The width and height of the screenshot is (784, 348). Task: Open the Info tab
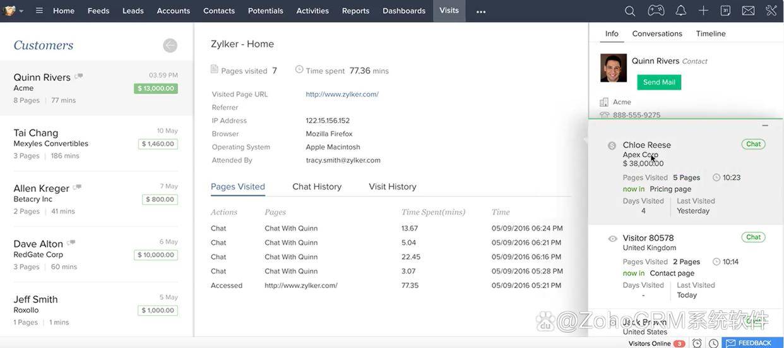click(612, 33)
